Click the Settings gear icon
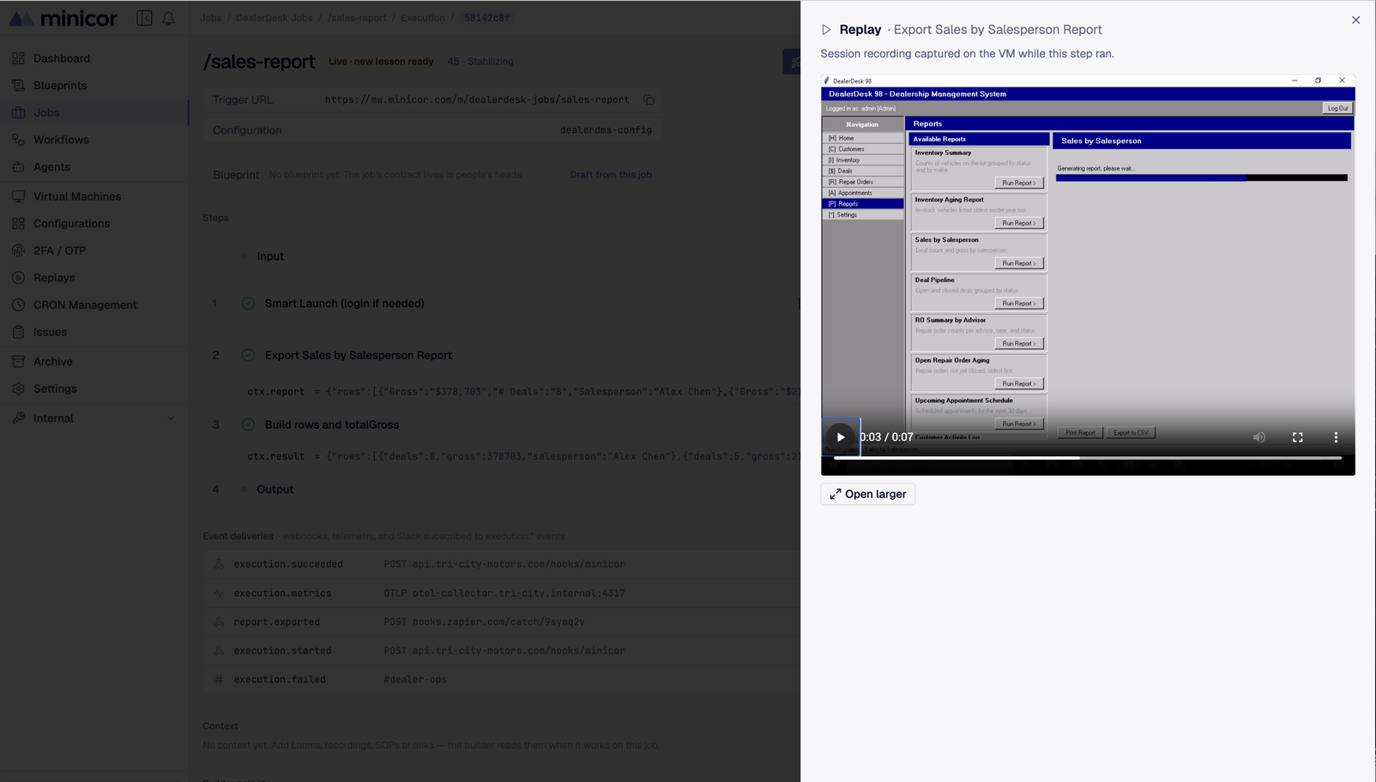 (19, 389)
